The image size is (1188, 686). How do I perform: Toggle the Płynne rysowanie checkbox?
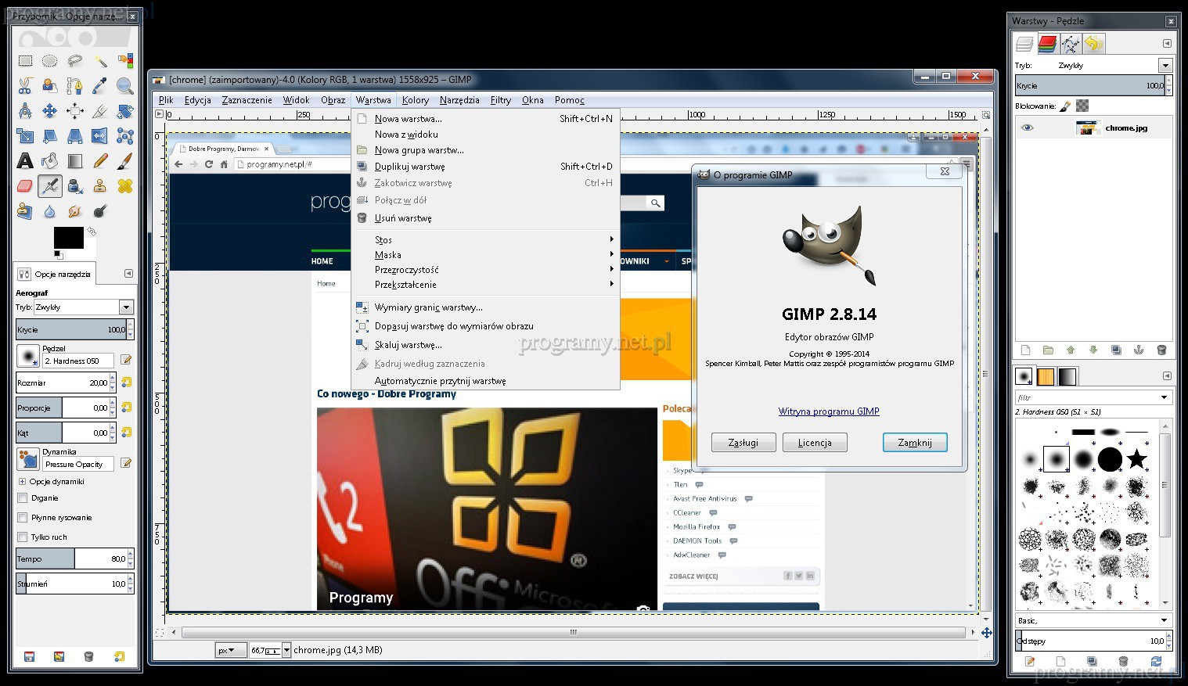coord(23,518)
